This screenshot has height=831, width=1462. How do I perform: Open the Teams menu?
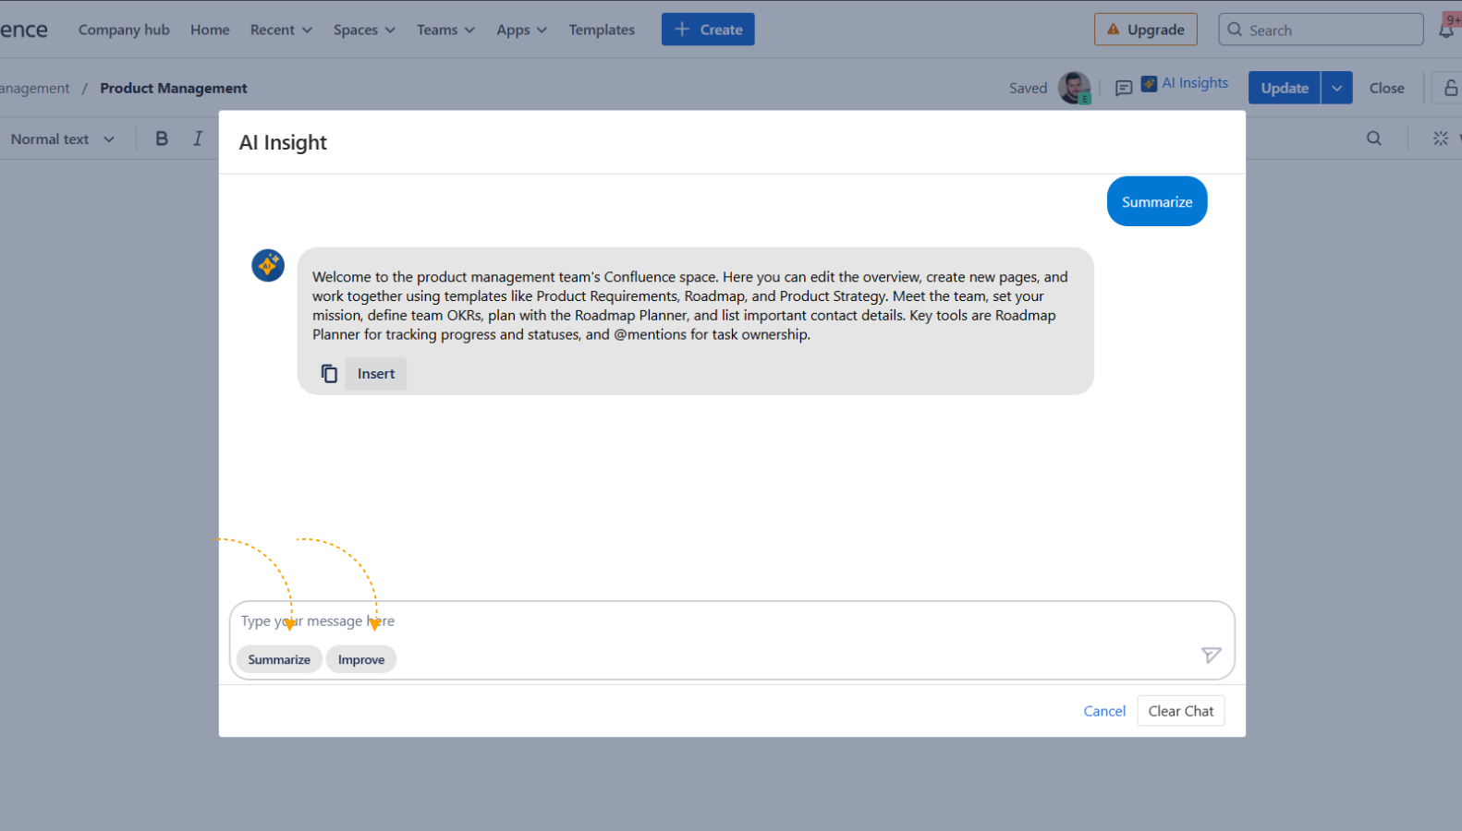click(x=445, y=30)
